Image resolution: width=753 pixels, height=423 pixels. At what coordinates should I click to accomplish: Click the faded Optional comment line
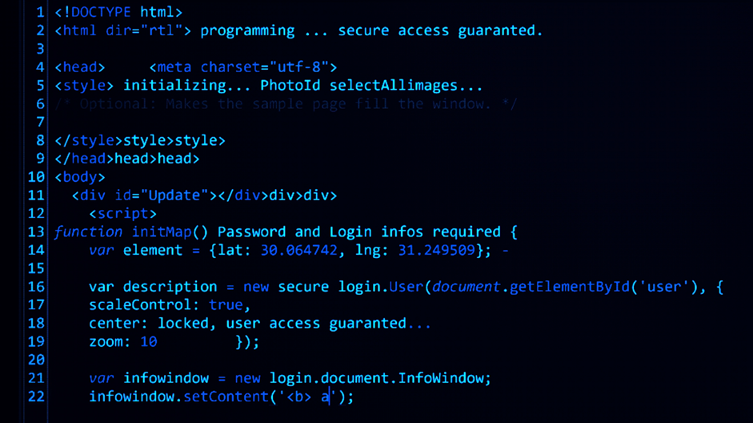(x=286, y=104)
